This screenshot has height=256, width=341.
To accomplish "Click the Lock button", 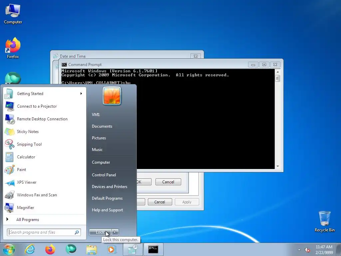I will pyautogui.click(x=100, y=232).
